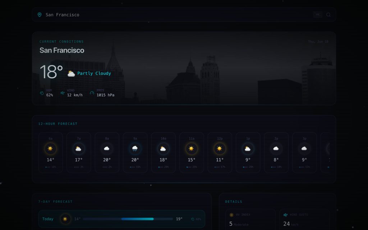368x230 pixels.
Task: Click the 18° current temperature
Action: (x=51, y=72)
